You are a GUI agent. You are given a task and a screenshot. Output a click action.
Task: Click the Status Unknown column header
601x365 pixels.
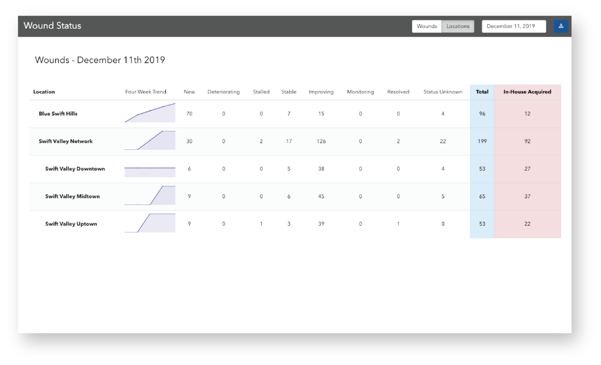(x=443, y=92)
